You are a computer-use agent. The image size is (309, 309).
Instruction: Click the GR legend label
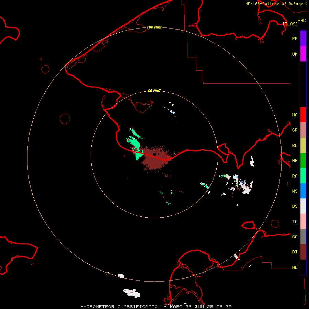pos(295,130)
